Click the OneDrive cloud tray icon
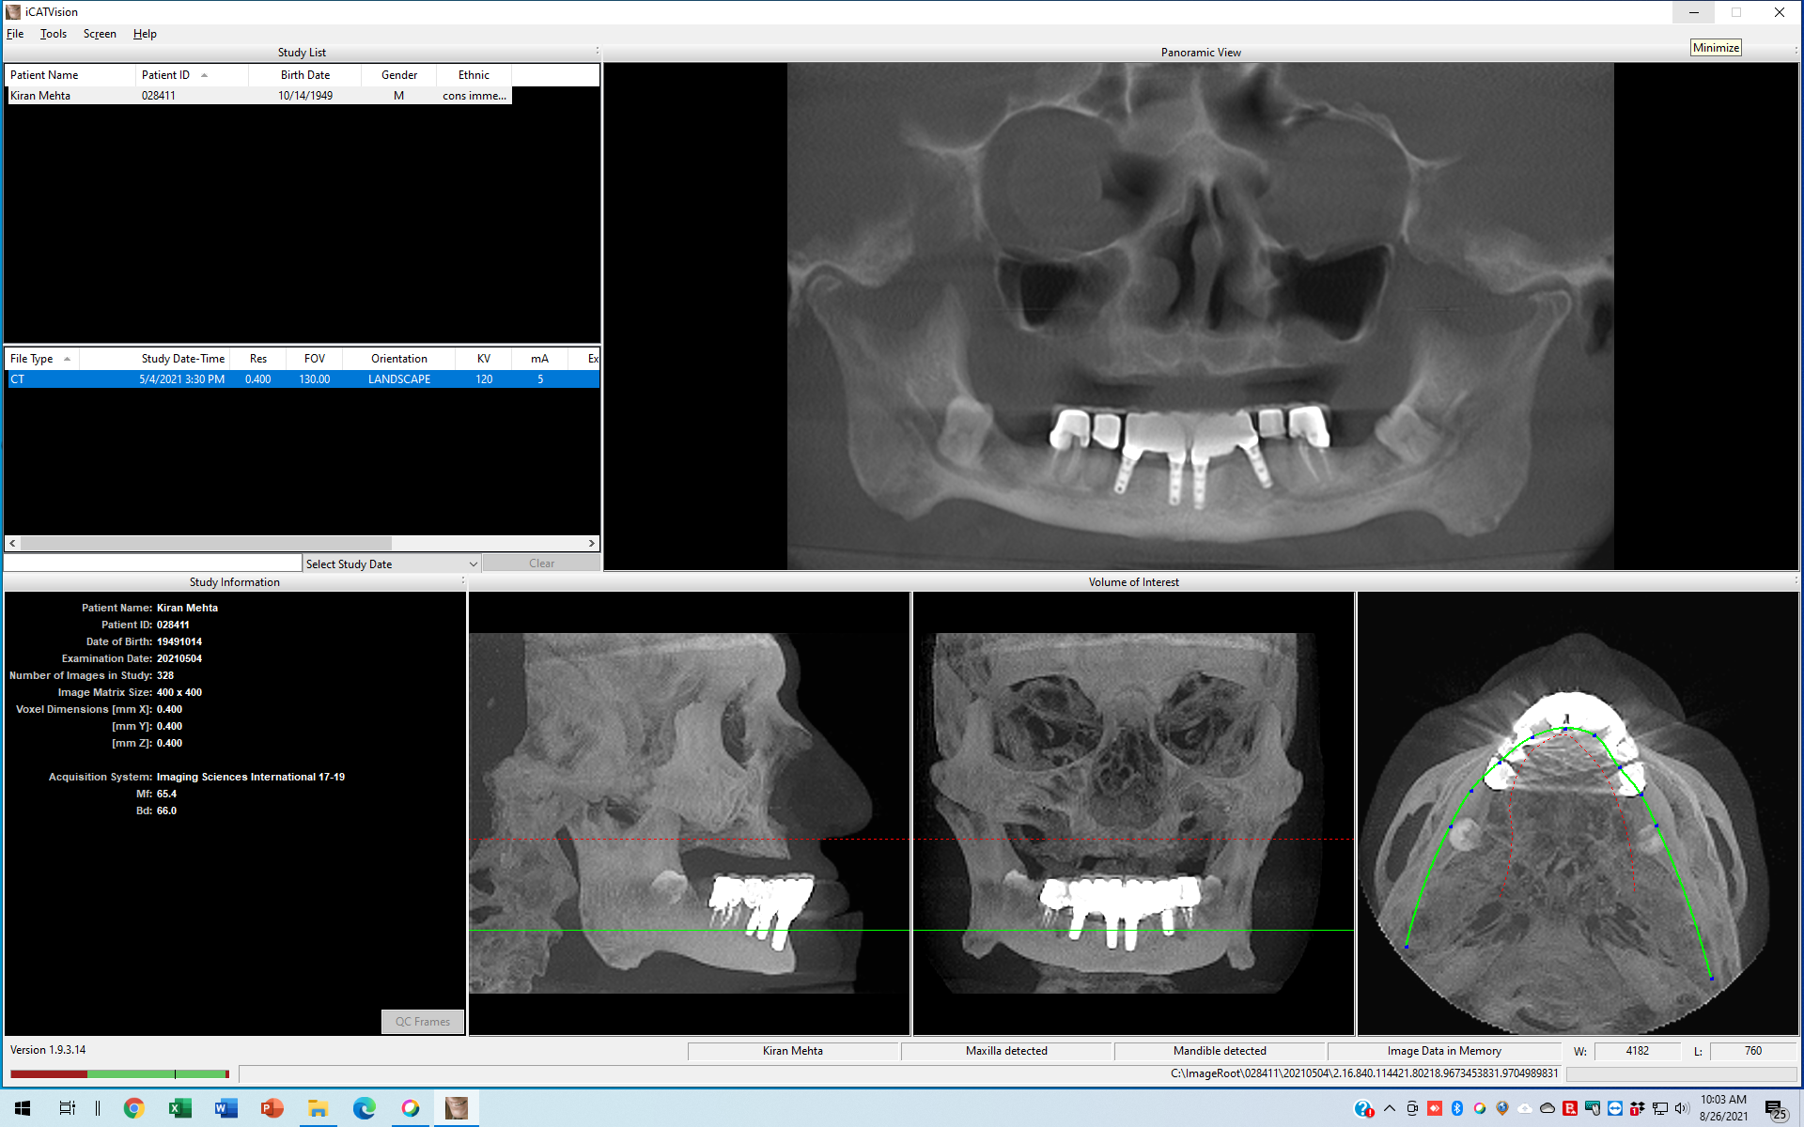 pos(1547,1108)
